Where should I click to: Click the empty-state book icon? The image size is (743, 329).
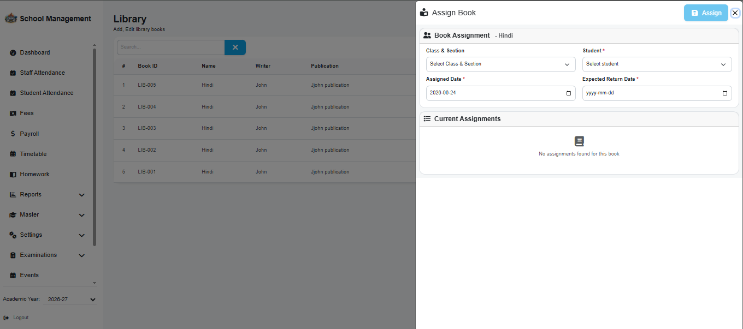tap(579, 141)
